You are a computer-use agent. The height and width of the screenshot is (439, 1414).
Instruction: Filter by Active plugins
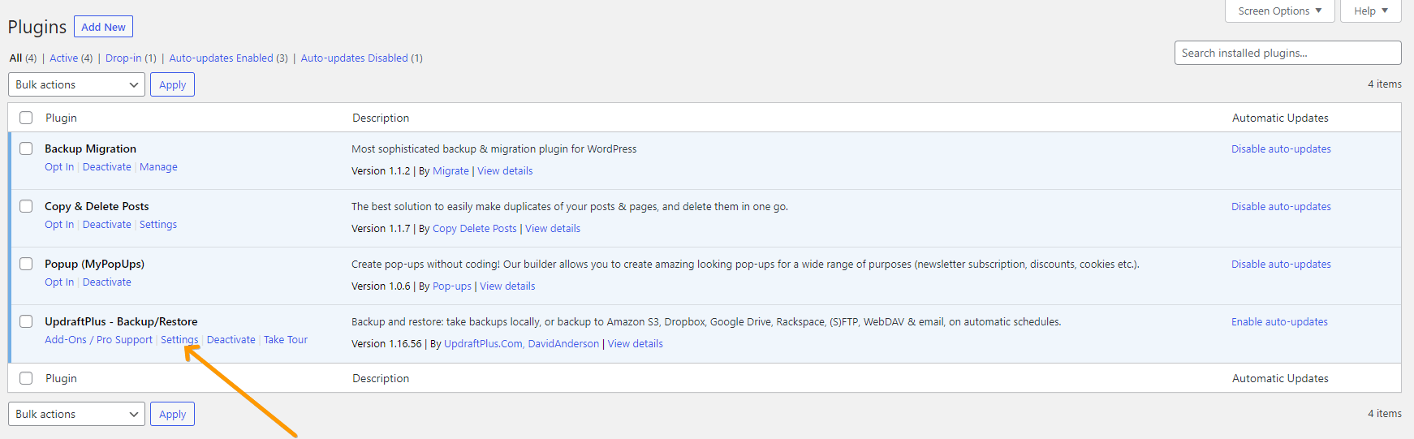(63, 58)
